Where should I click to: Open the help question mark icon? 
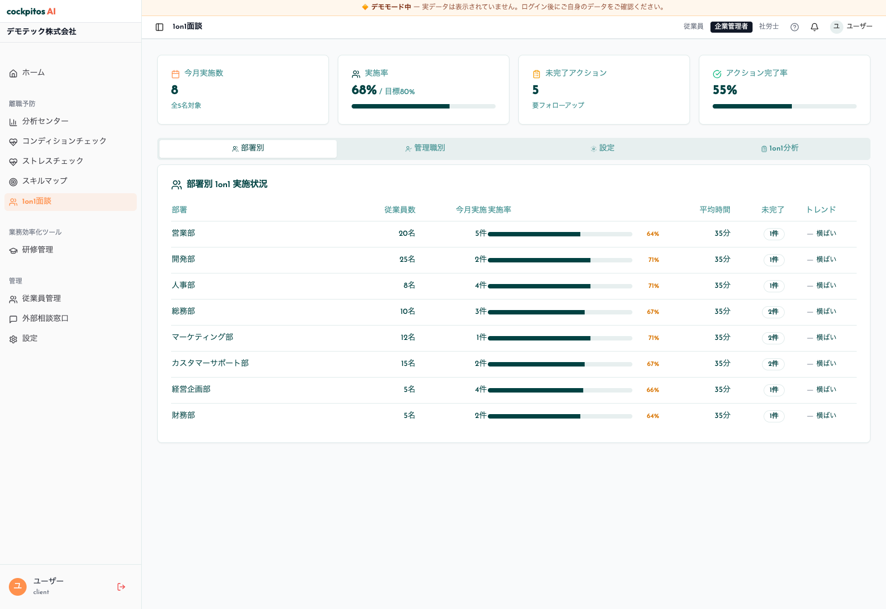(x=795, y=27)
